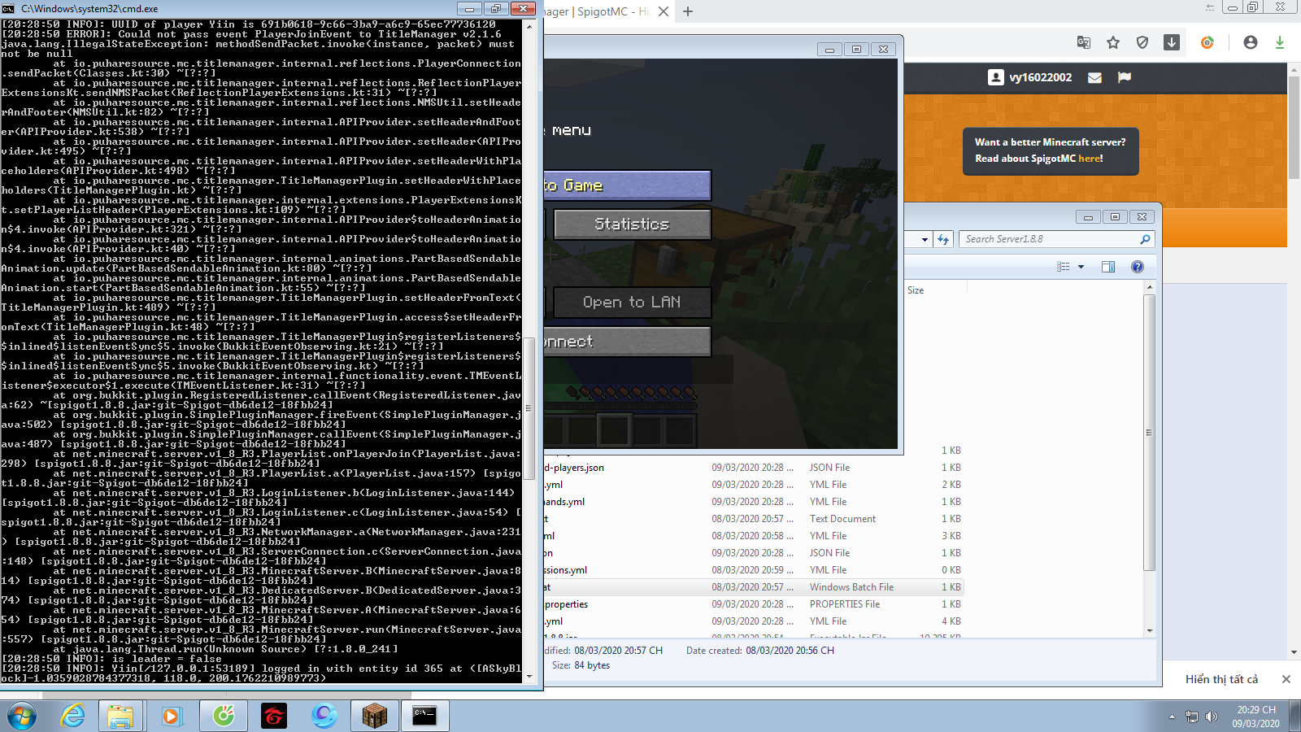This screenshot has height=732, width=1301.
Task: Change the Explorer view layout icon
Action: (1064, 267)
